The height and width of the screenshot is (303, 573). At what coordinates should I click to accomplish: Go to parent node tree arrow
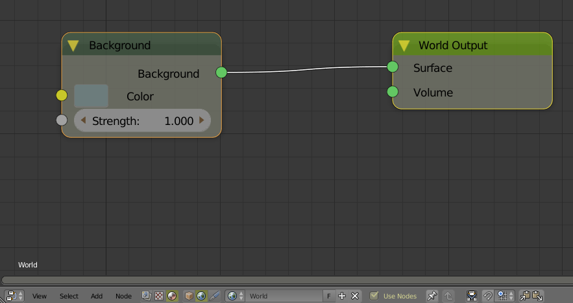448,296
